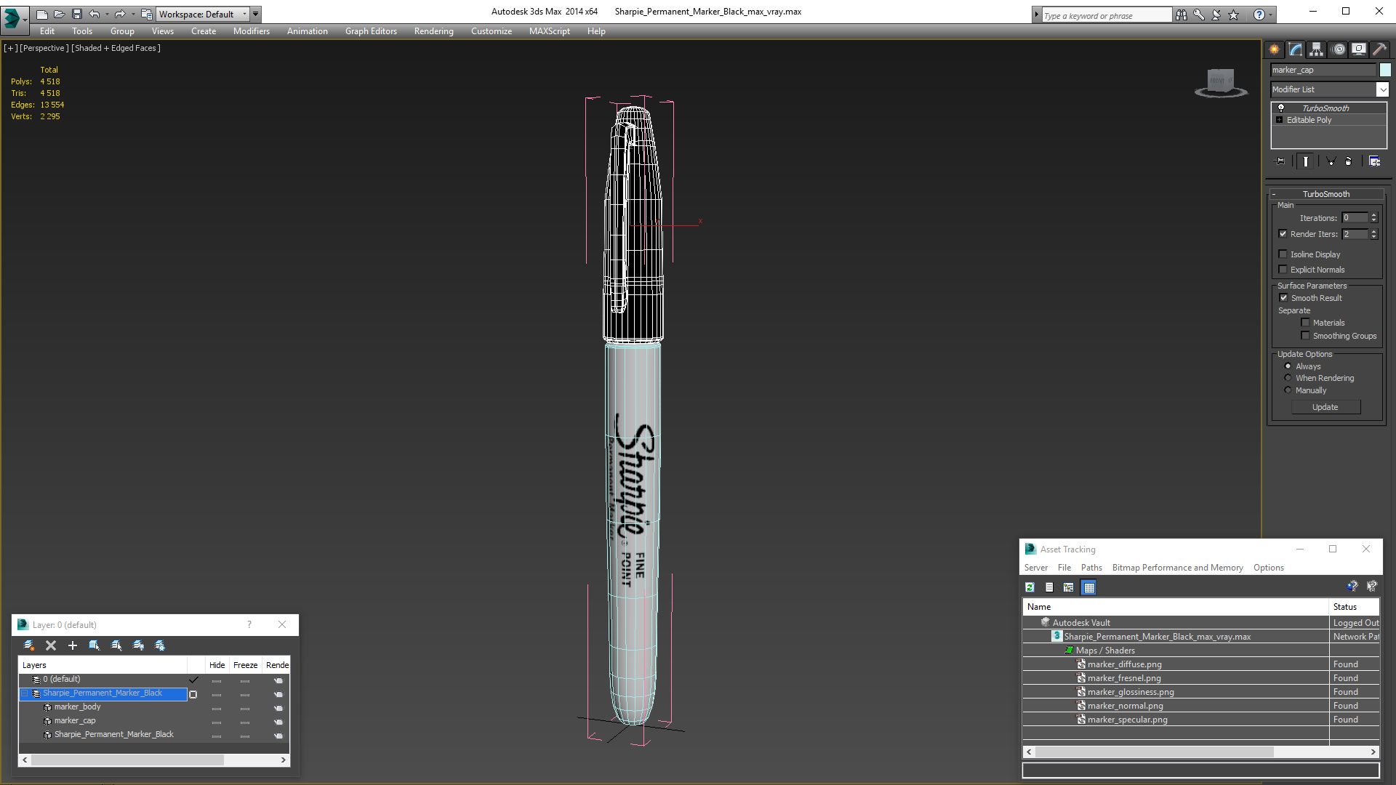Click Hide/Unhide All Layers icon
The height and width of the screenshot is (785, 1396).
tap(138, 645)
